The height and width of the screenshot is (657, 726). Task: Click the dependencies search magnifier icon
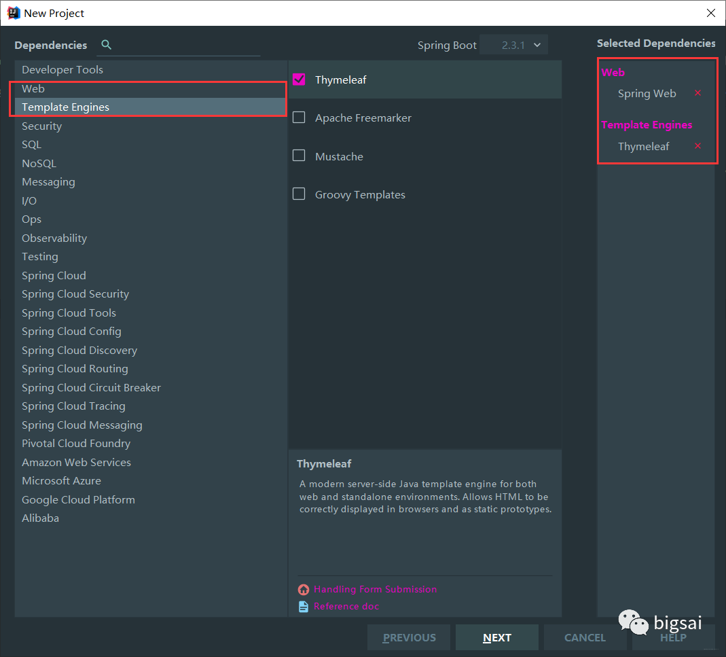pyautogui.click(x=106, y=44)
